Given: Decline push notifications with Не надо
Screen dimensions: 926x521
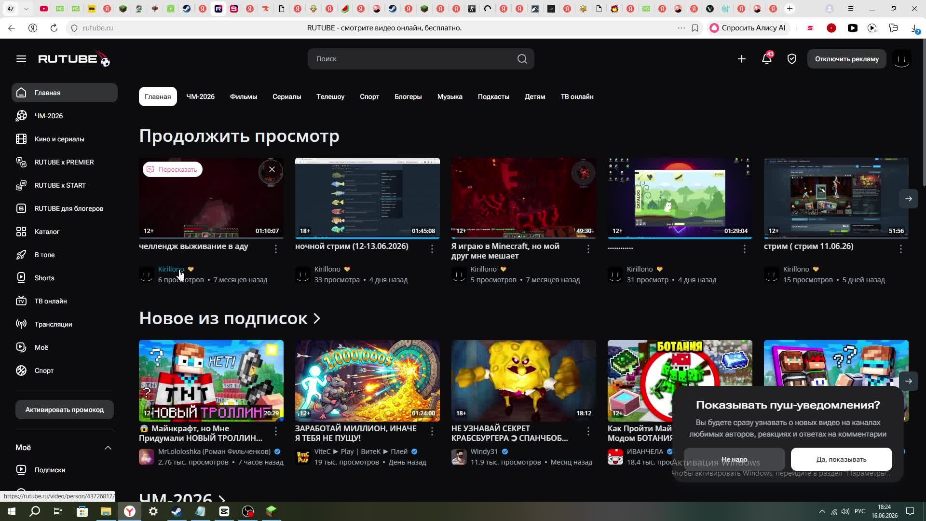Looking at the screenshot, I should pos(734,459).
